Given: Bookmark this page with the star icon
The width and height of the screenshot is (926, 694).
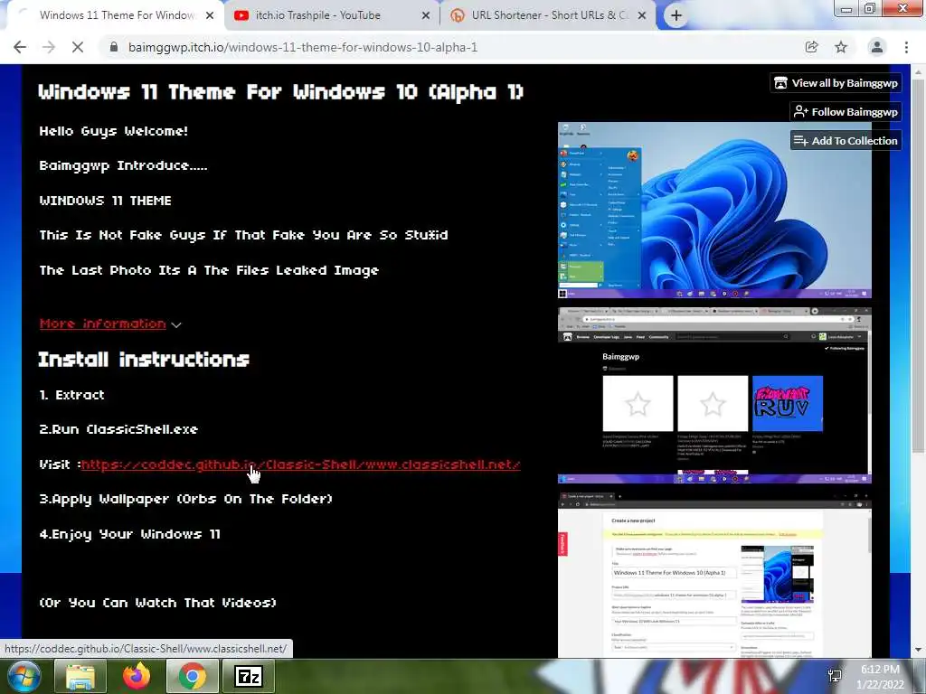Looking at the screenshot, I should coord(841,47).
